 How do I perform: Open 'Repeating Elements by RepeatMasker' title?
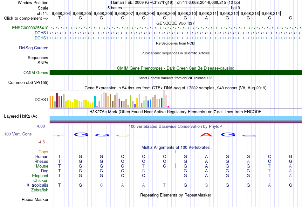coord(176,195)
